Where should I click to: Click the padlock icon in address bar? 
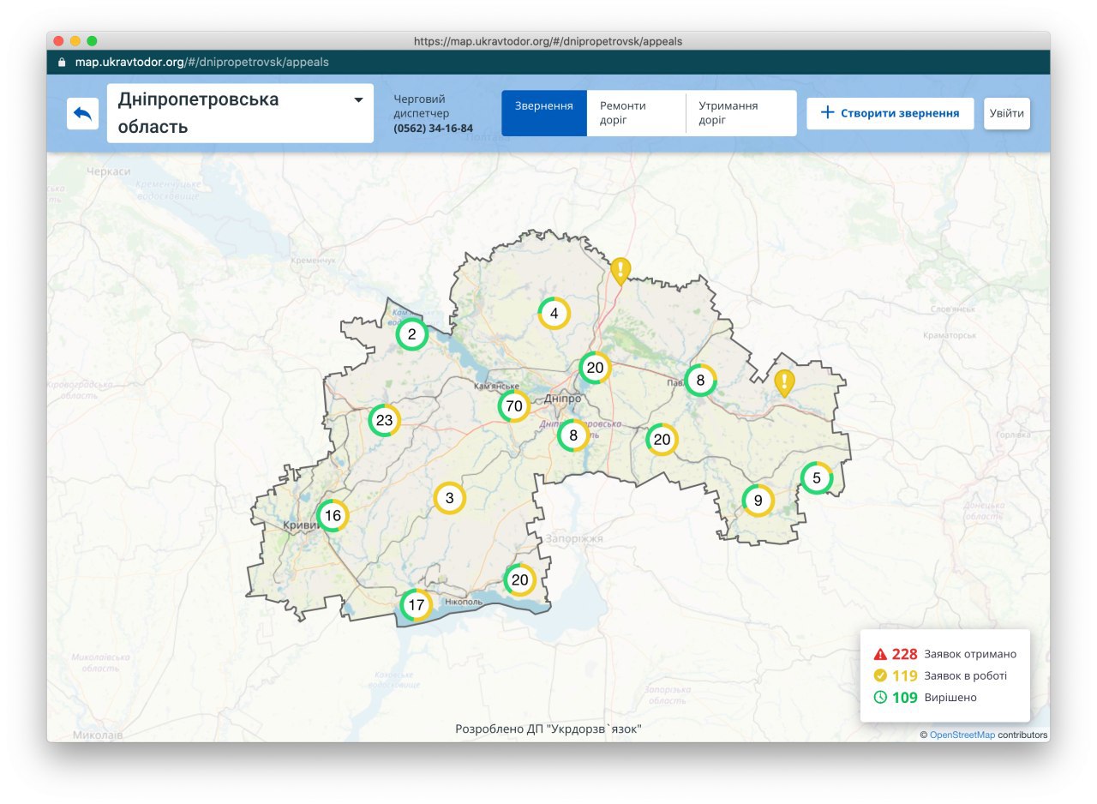pos(61,63)
